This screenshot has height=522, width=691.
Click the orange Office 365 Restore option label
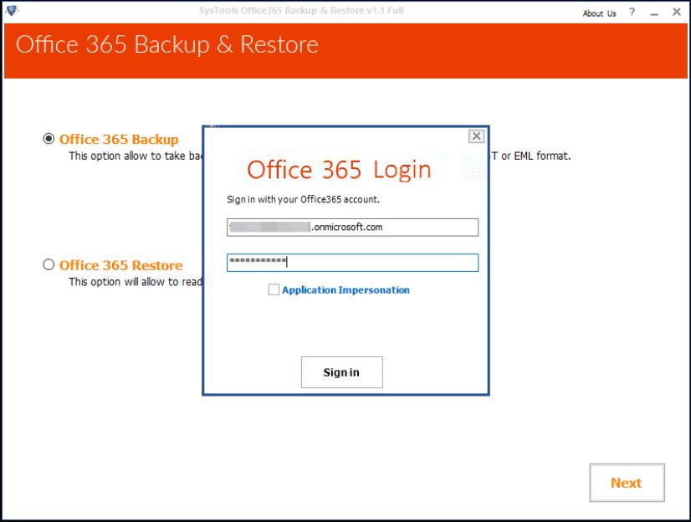click(120, 265)
